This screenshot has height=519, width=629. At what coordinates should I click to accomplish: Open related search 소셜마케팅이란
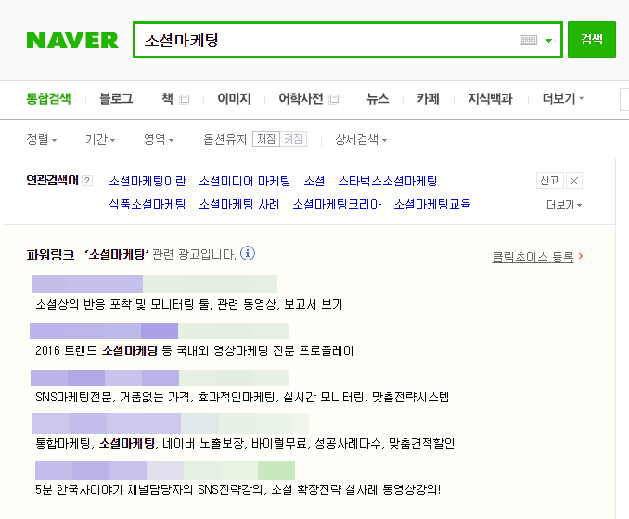(x=148, y=181)
